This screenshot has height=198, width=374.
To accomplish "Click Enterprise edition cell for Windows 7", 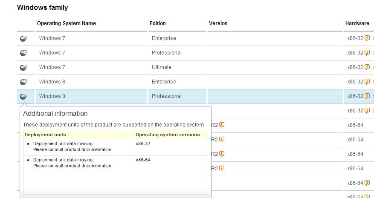I will click(164, 38).
